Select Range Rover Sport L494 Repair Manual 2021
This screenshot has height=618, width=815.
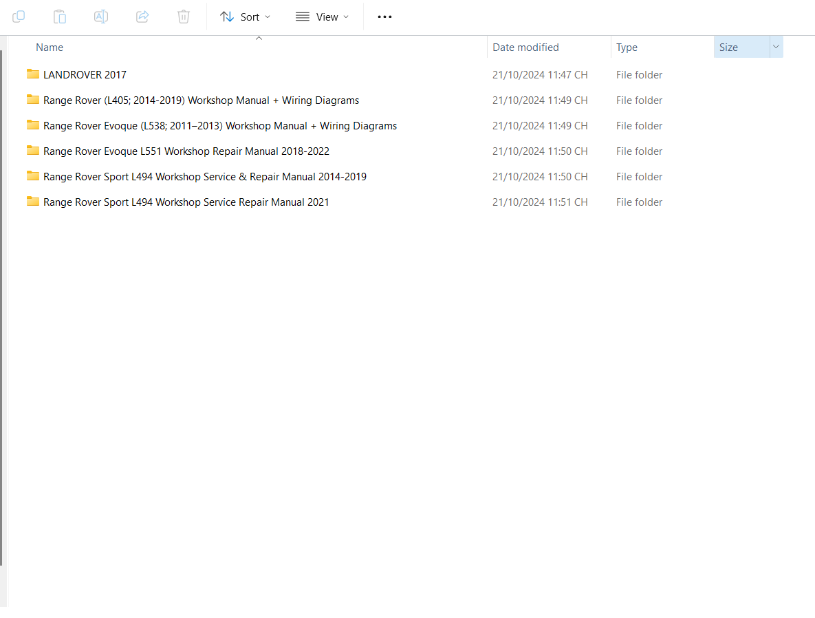coord(186,202)
